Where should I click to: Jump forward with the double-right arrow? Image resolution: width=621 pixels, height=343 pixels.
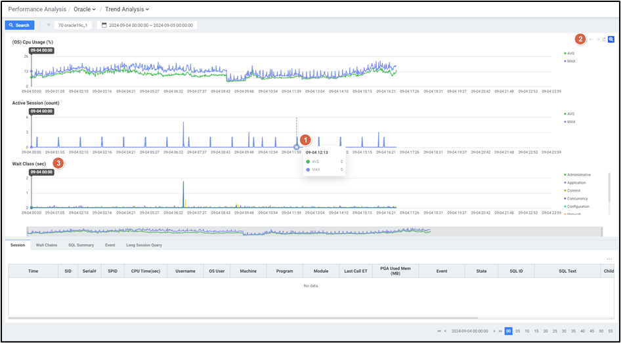pyautogui.click(x=501, y=331)
